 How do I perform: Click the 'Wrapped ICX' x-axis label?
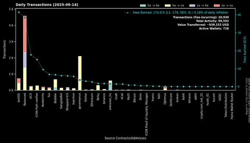coord(67,102)
